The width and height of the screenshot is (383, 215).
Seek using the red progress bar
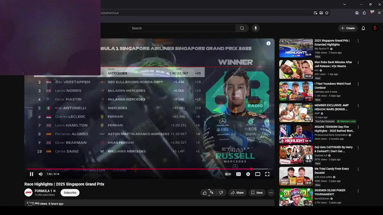[150, 169]
